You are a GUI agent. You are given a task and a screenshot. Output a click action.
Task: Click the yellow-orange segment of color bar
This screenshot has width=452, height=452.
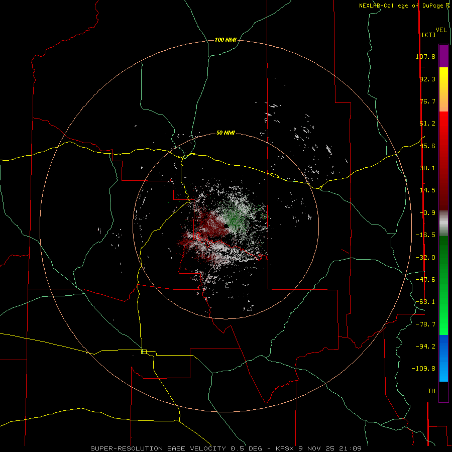coord(443,89)
